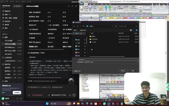The height and width of the screenshot is (106, 169).
Task: Click the blue help icon in the save dialog
Action: click(x=137, y=30)
